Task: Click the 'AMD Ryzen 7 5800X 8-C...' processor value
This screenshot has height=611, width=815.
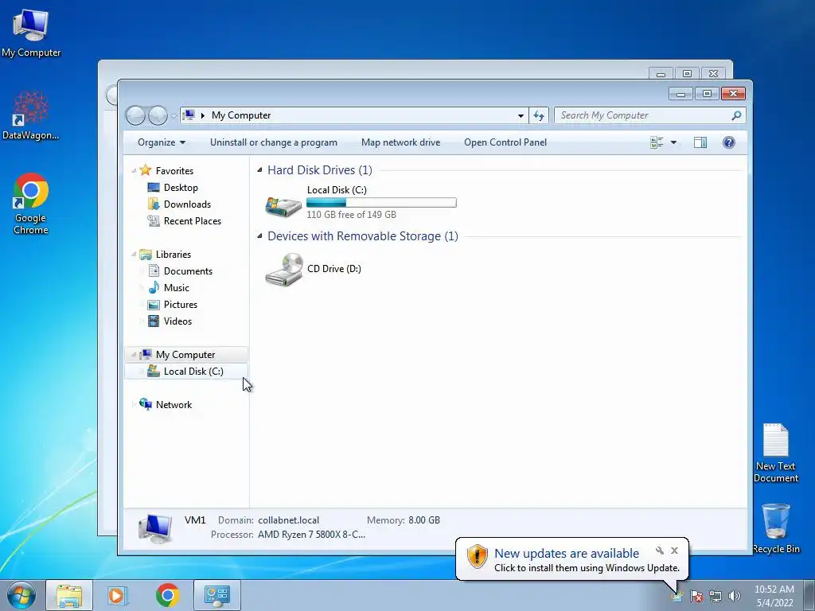Action: point(311,535)
